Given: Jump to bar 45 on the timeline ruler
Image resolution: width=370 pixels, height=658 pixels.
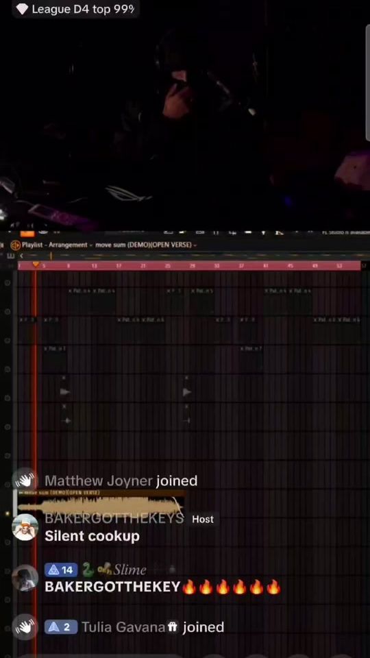Looking at the screenshot, I should 291,266.
